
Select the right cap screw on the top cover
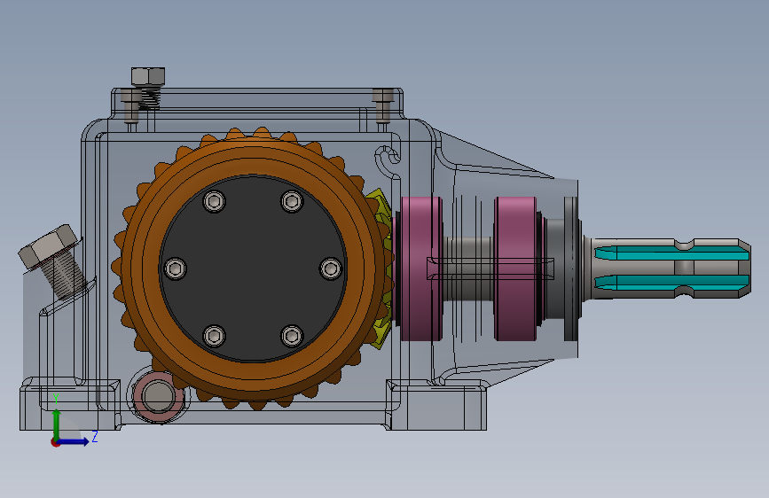coord(383,105)
